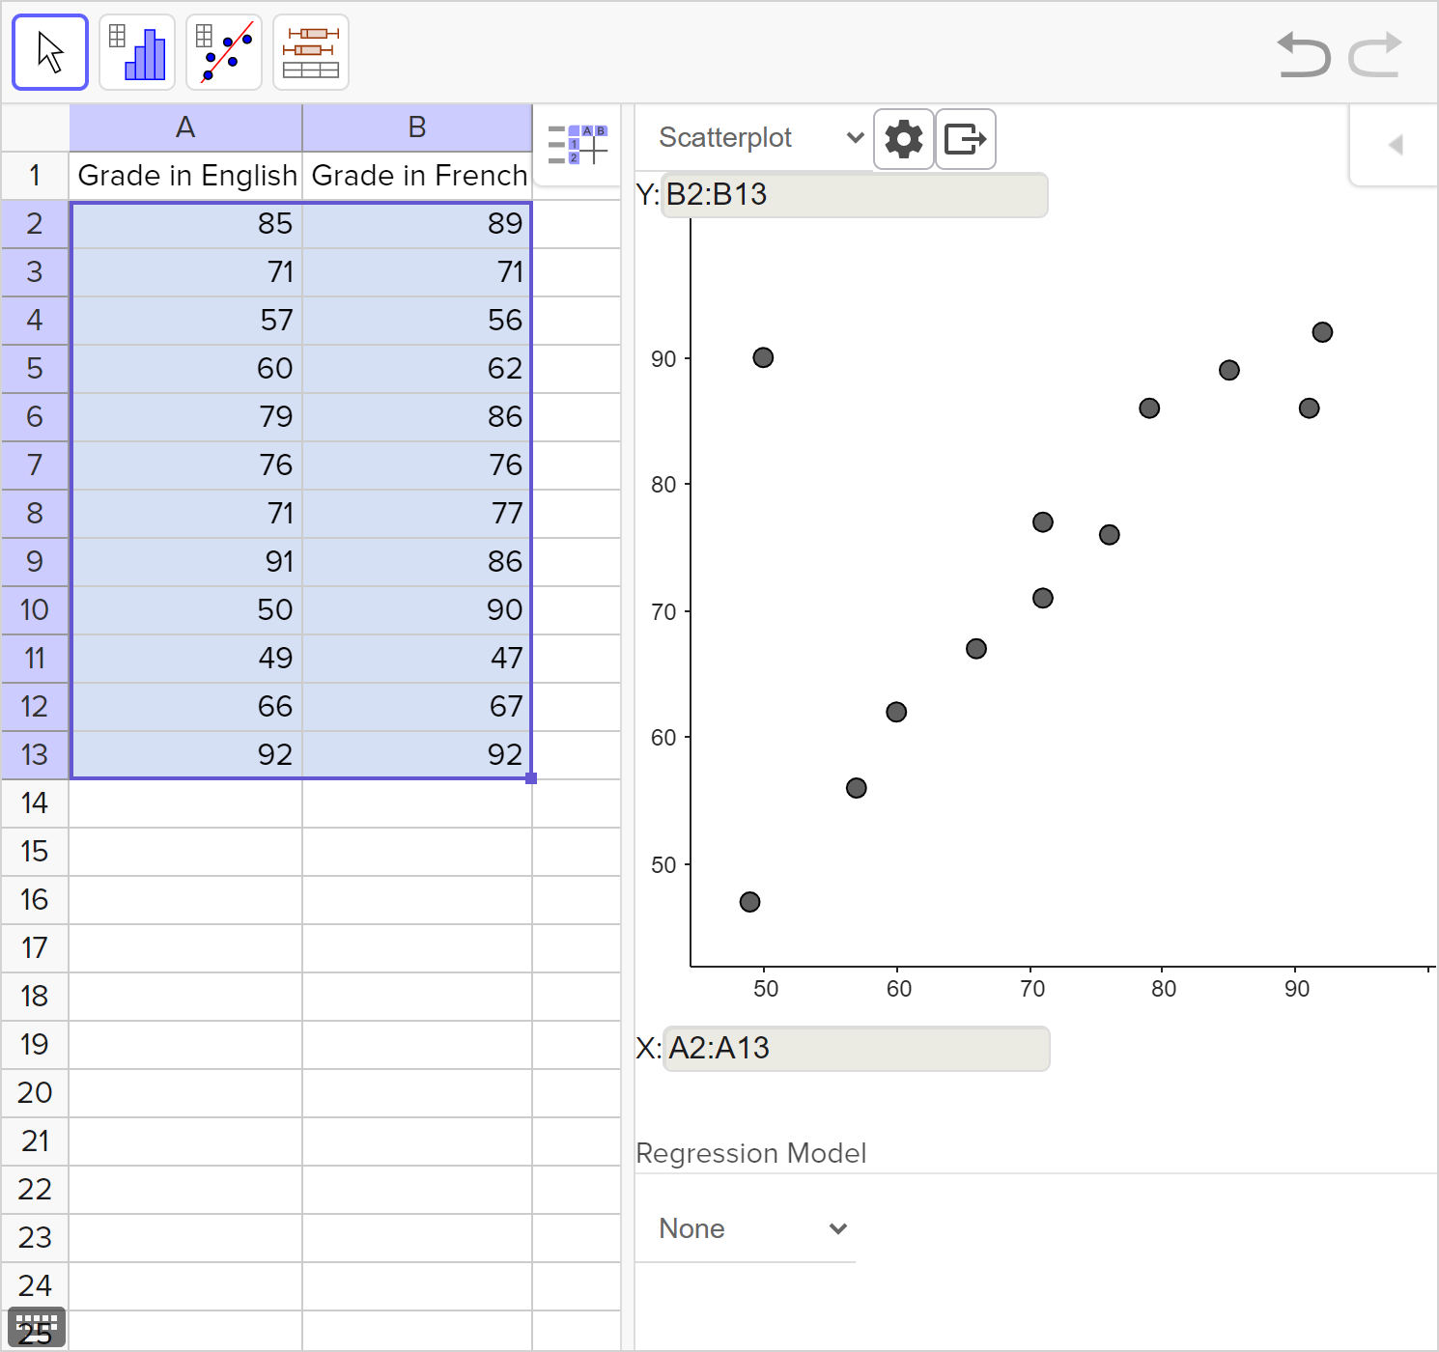Click the Undo arrow
This screenshot has width=1439, height=1352.
(1303, 54)
